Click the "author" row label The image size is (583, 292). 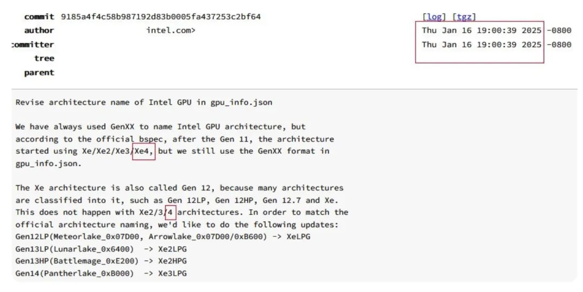coord(39,31)
